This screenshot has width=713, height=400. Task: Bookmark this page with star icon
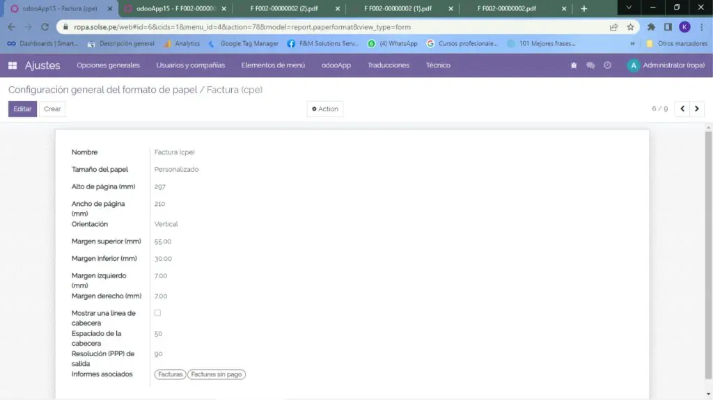(x=630, y=27)
